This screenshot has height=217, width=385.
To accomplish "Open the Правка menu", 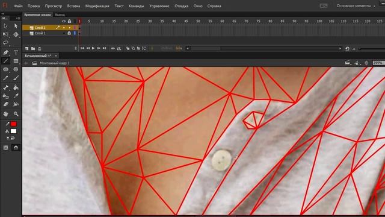I will pos(34,6).
